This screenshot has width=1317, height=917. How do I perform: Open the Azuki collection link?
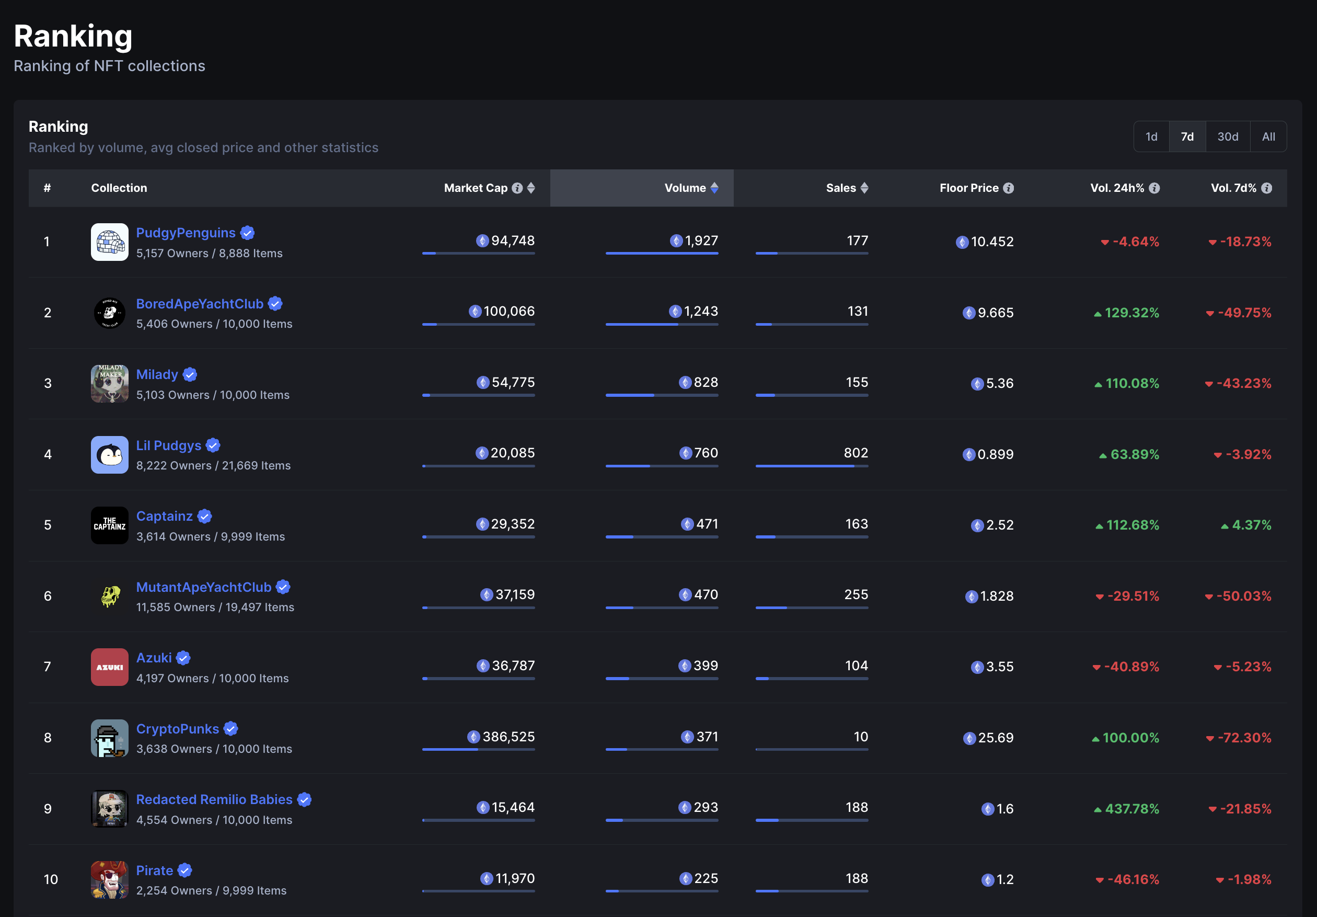154,658
